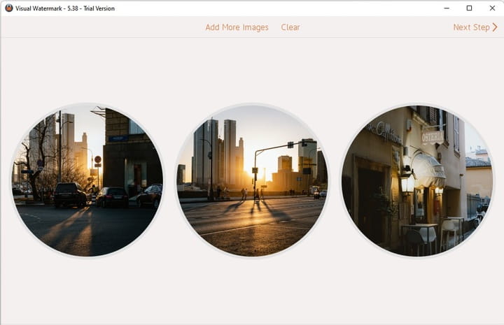Viewport: 504px width, 325px height.
Task: Select the parked cars street photo
Action: 87,180
